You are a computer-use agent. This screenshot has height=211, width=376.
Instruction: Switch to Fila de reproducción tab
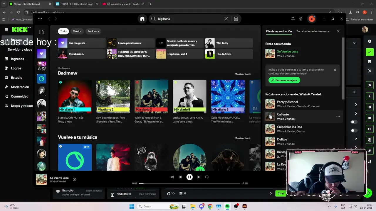tap(279, 31)
